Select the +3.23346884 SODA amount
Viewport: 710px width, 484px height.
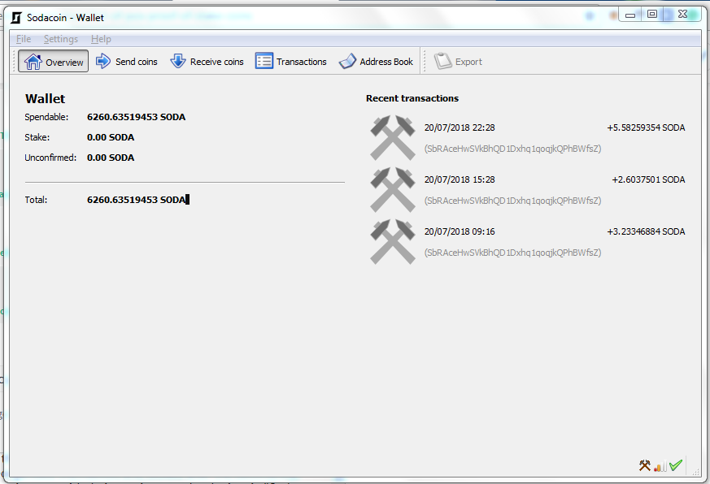coord(646,231)
